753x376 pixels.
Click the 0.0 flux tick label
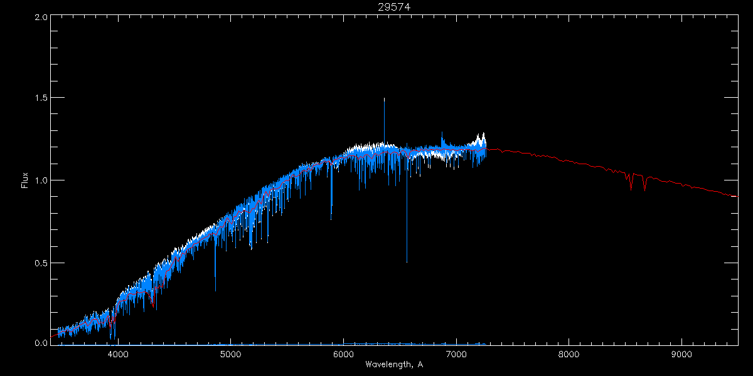click(41, 343)
